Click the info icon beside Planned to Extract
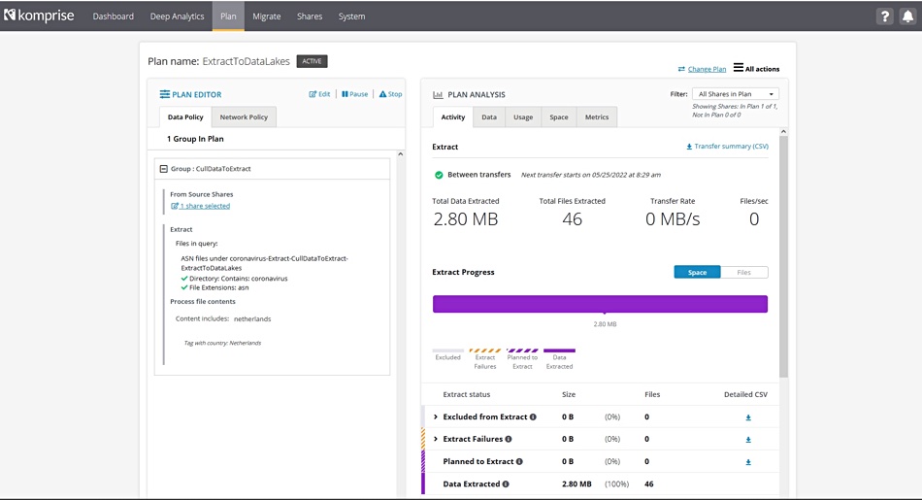Viewport: 922px width, 500px height. [519, 462]
